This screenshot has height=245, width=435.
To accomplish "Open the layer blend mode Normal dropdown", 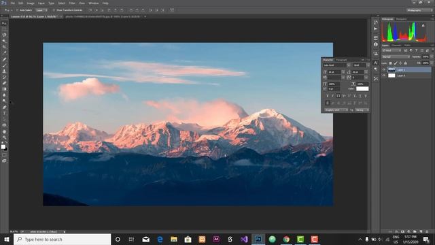I will tap(396, 56).
